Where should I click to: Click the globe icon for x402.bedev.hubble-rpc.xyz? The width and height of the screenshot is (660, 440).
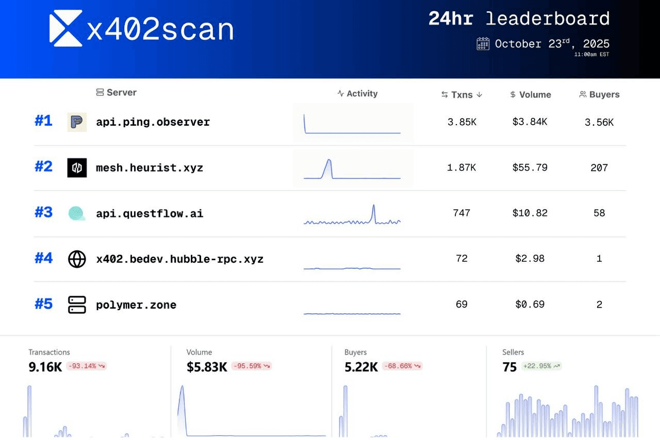[77, 259]
